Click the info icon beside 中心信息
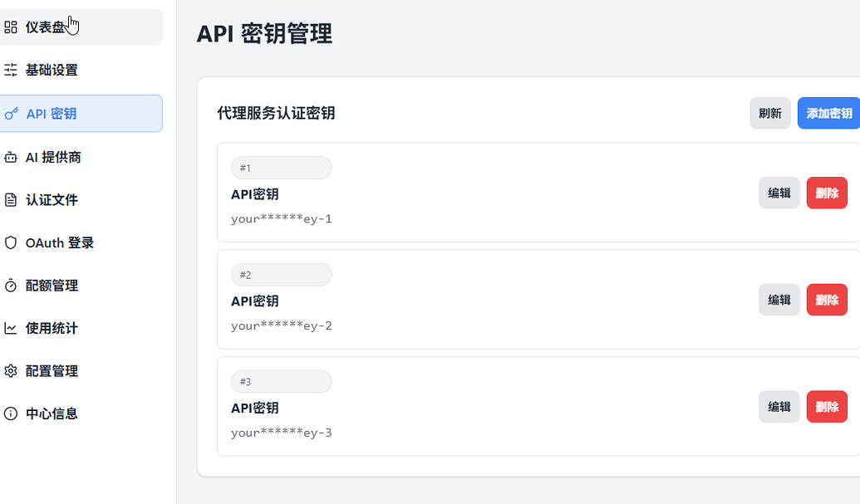This screenshot has width=860, height=504. (11, 413)
